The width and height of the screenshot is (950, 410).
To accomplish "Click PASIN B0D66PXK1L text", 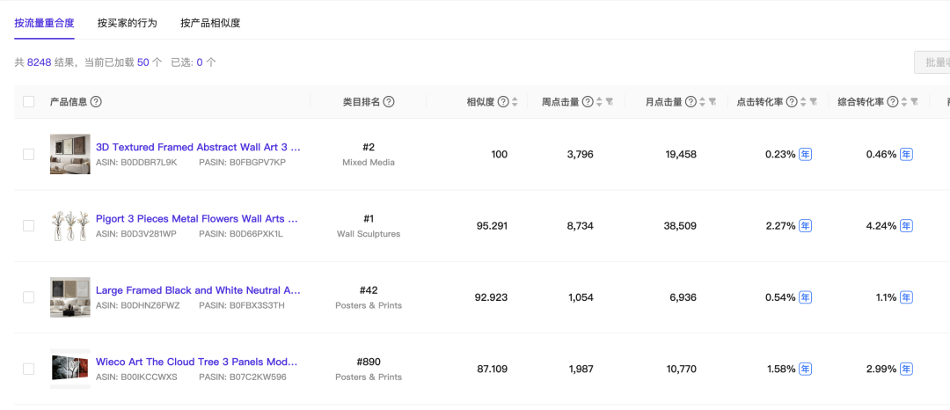I will [x=241, y=234].
